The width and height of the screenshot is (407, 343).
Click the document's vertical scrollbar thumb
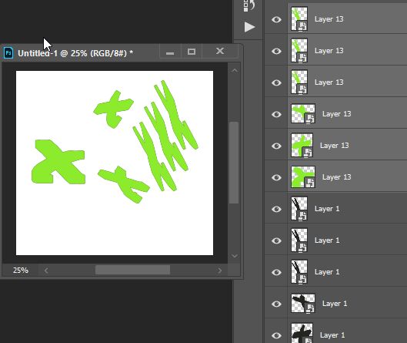234,163
